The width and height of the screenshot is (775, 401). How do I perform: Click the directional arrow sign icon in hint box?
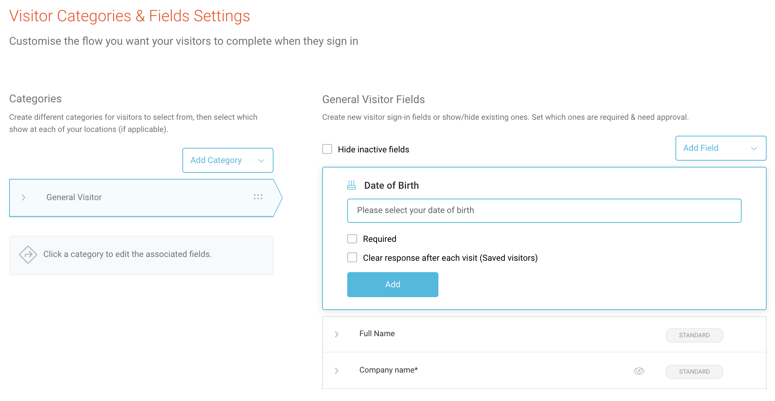coord(28,255)
